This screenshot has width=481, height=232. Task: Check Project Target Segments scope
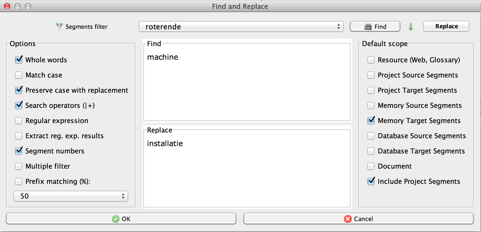(371, 90)
